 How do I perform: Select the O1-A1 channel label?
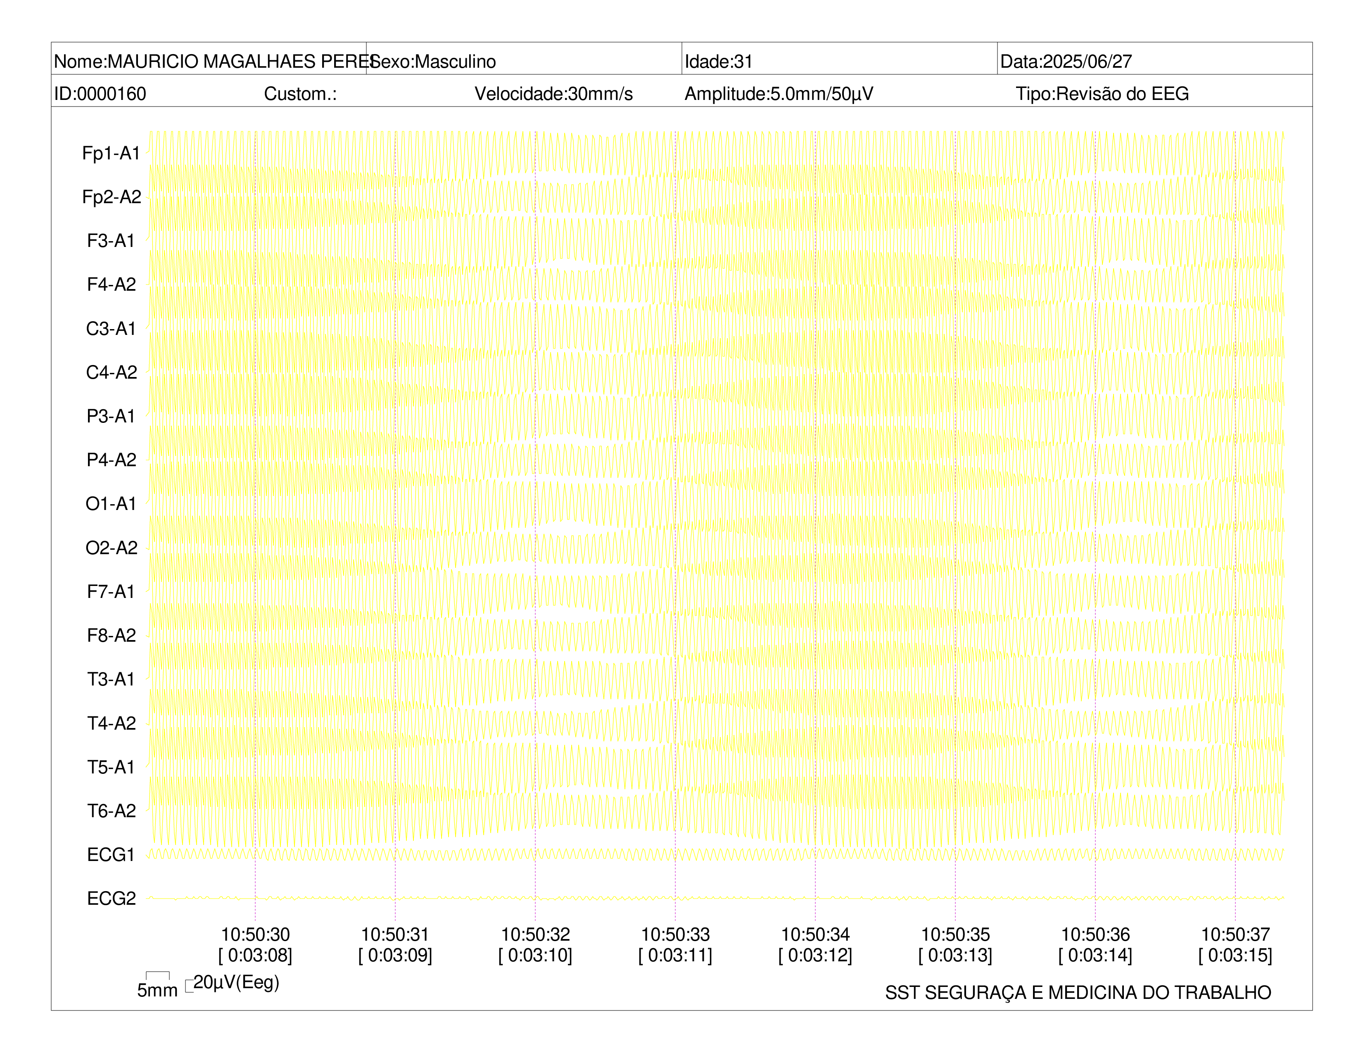click(111, 503)
